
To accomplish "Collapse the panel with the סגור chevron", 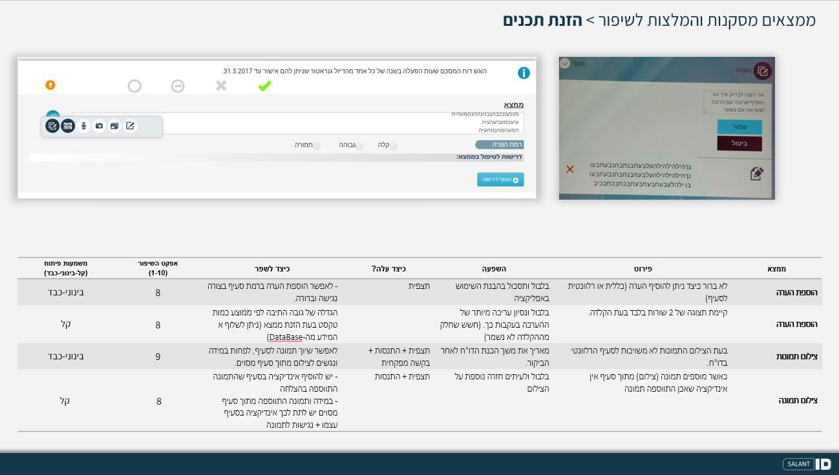I will pyautogui.click(x=565, y=63).
